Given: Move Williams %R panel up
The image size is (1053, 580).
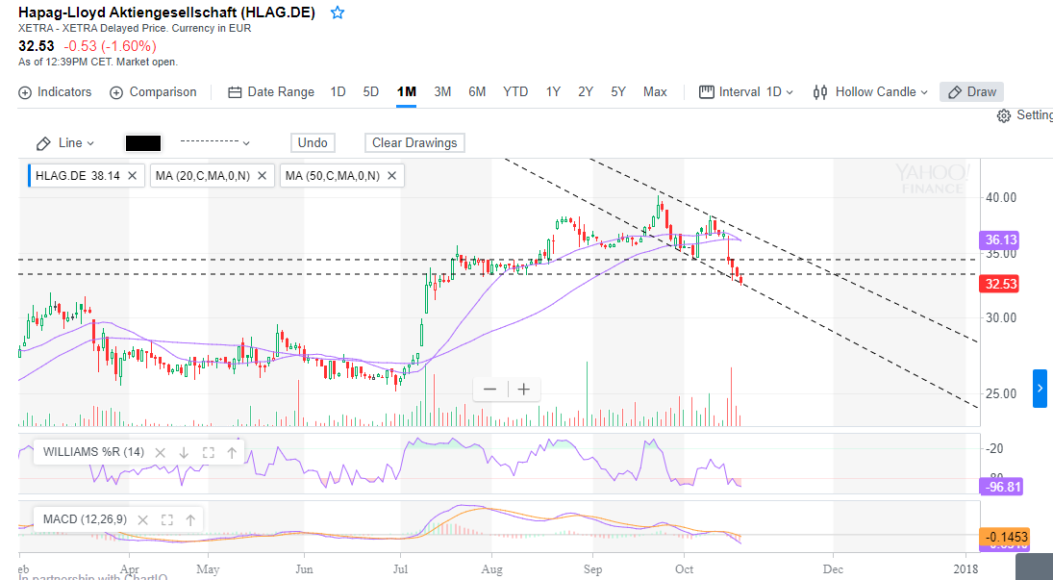Looking at the screenshot, I should [232, 452].
